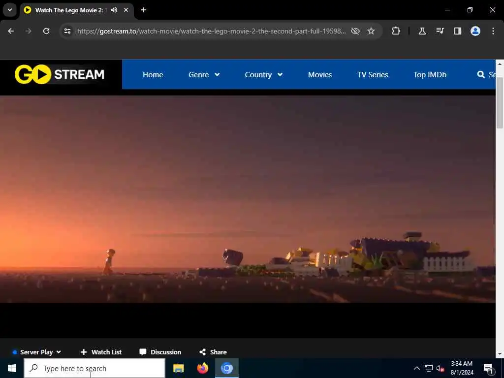
Task: Click the scrollbar down arrow
Action: click(500, 354)
